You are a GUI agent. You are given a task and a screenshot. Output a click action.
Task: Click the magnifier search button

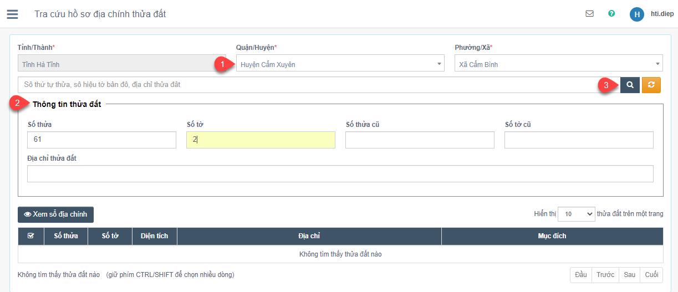click(630, 85)
